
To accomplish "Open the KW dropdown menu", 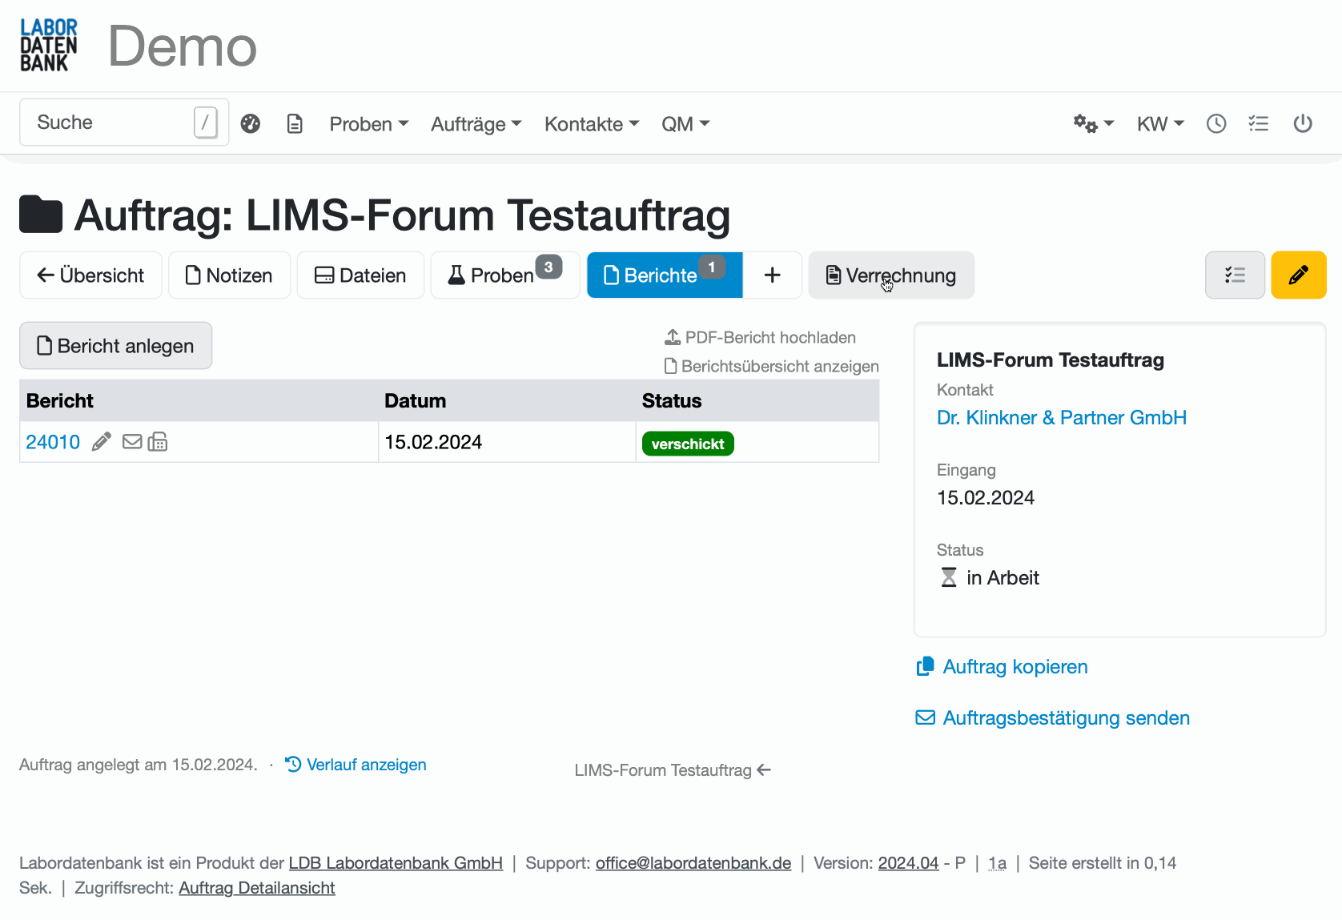I will (1159, 123).
